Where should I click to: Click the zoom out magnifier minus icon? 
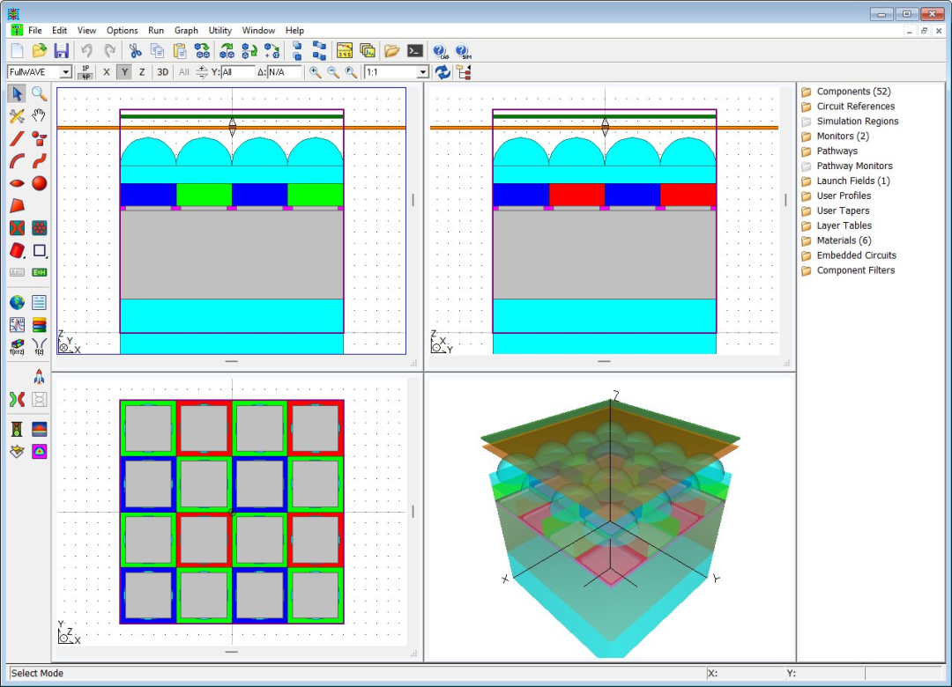pos(333,72)
